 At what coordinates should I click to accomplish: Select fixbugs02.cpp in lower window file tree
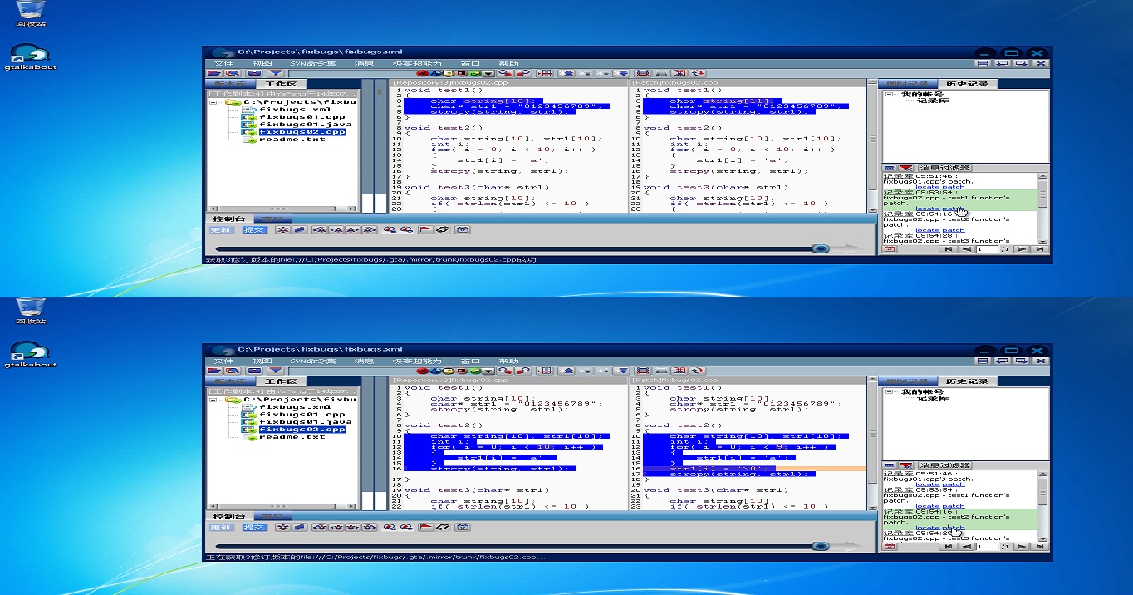302,430
